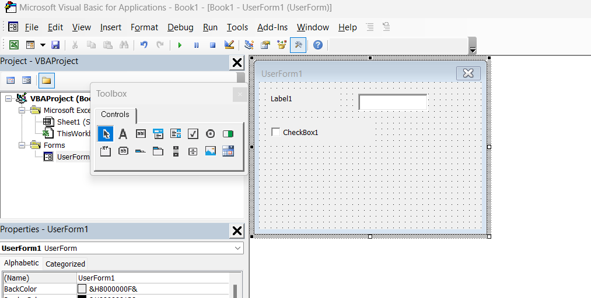Select the ListBox tool in Toolbox
The height and width of the screenshot is (298, 591).
(x=176, y=134)
